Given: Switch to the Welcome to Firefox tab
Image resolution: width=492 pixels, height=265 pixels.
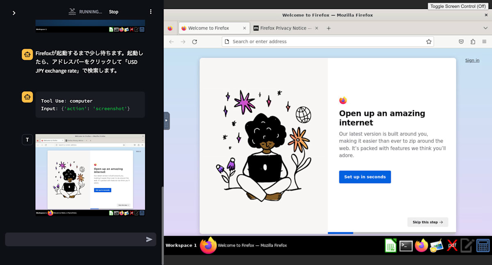Looking at the screenshot, I should pyautogui.click(x=214, y=28).
